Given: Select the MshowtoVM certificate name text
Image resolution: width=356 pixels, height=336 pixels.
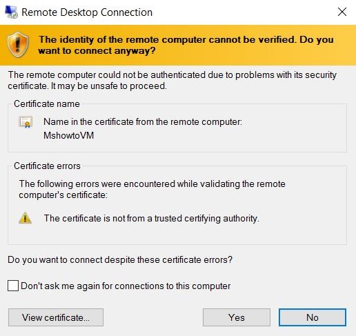Looking at the screenshot, I should pos(69,135).
